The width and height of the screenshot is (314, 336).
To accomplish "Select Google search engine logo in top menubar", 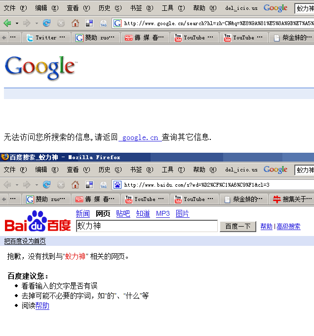I will tap(275, 8).
